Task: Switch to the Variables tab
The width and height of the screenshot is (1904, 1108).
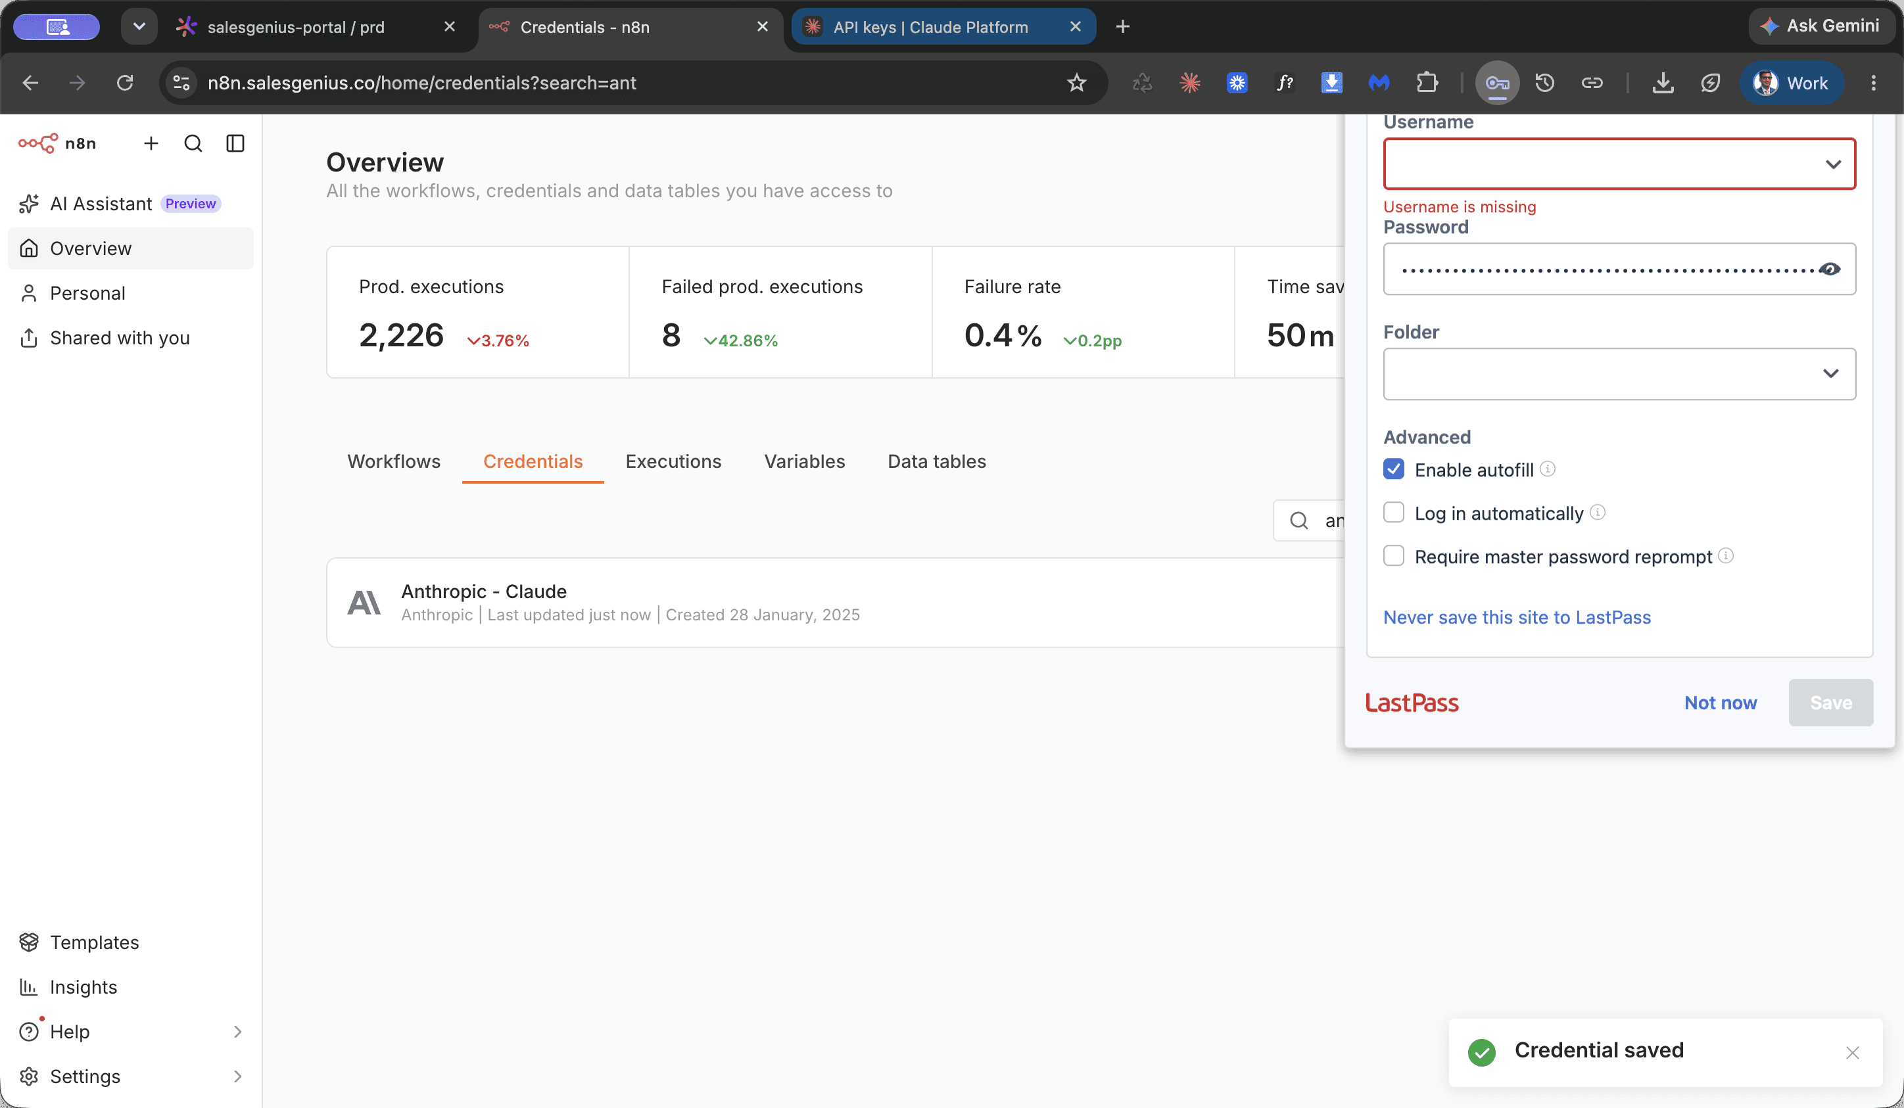Action: [805, 461]
